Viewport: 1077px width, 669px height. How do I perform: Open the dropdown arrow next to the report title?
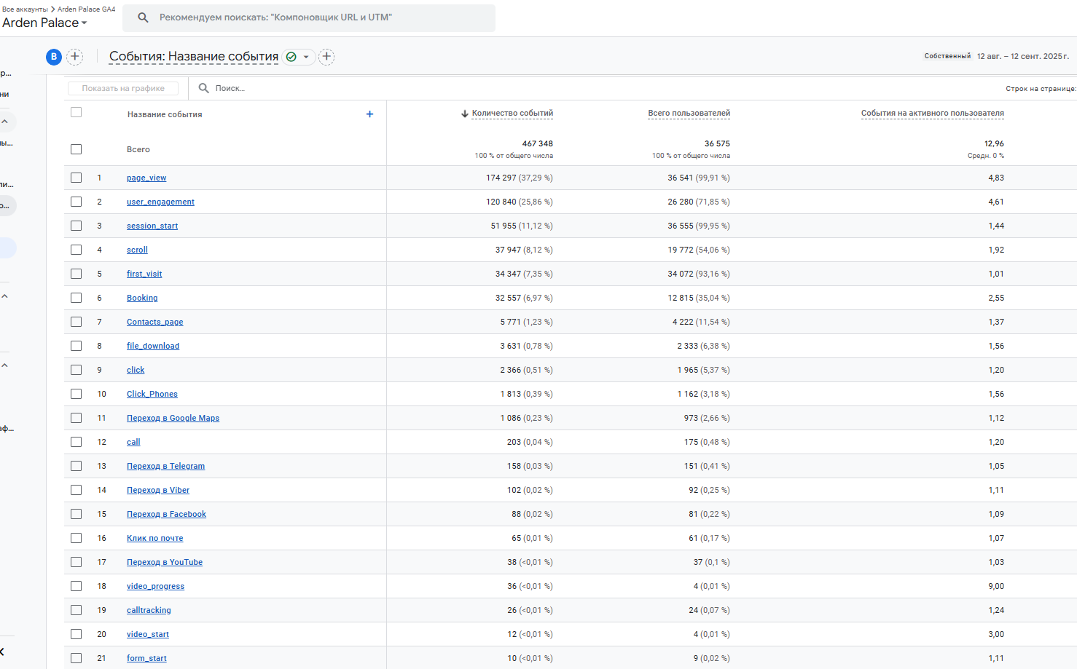point(306,57)
